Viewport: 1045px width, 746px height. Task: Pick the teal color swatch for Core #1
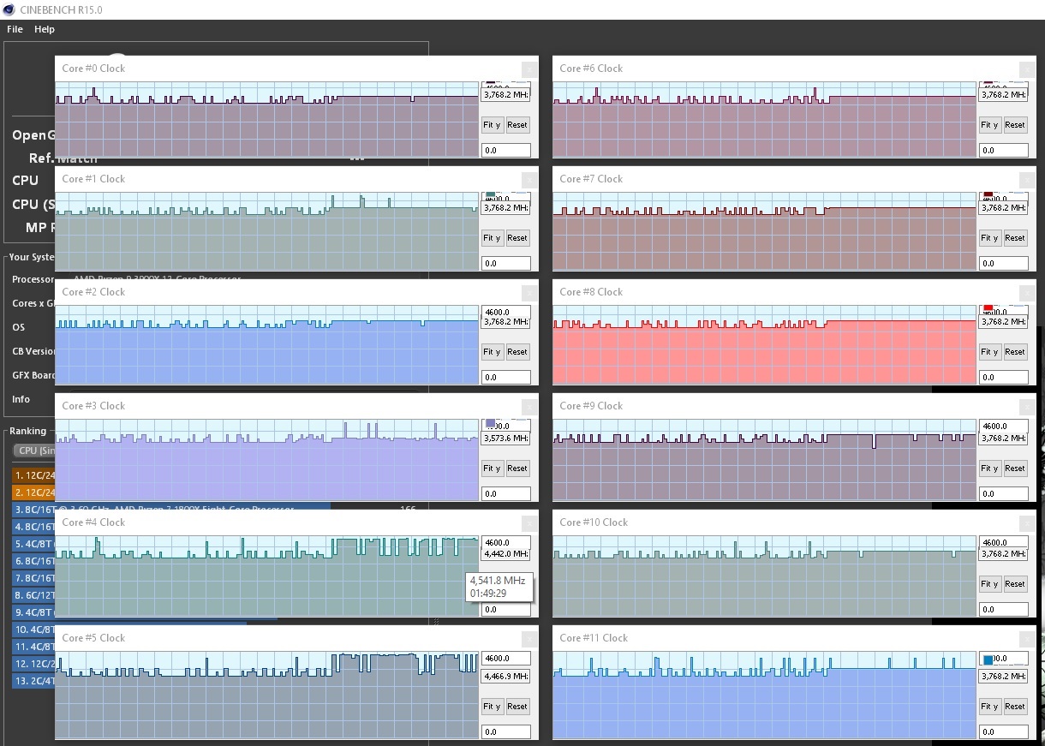click(x=491, y=196)
